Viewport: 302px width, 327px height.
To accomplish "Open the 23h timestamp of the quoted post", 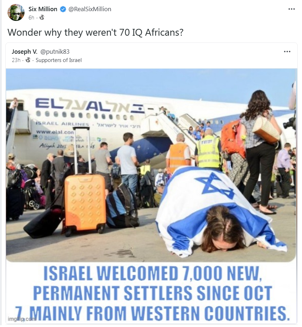I will pos(16,60).
